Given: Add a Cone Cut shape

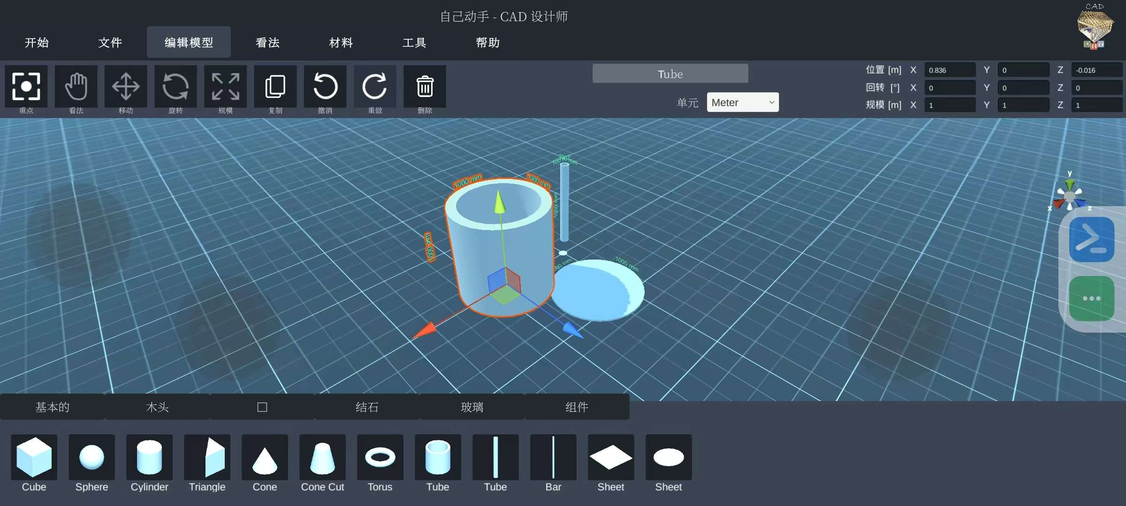Looking at the screenshot, I should 322,457.
